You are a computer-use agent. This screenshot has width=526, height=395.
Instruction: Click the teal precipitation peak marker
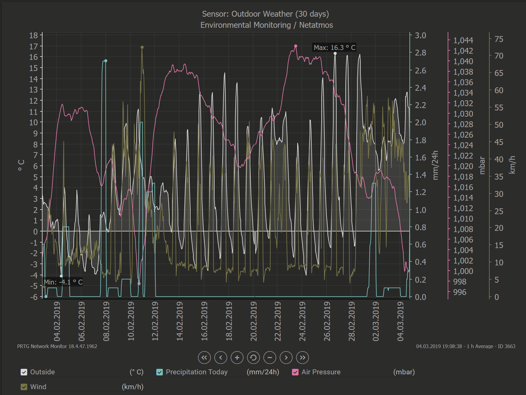(x=106, y=61)
